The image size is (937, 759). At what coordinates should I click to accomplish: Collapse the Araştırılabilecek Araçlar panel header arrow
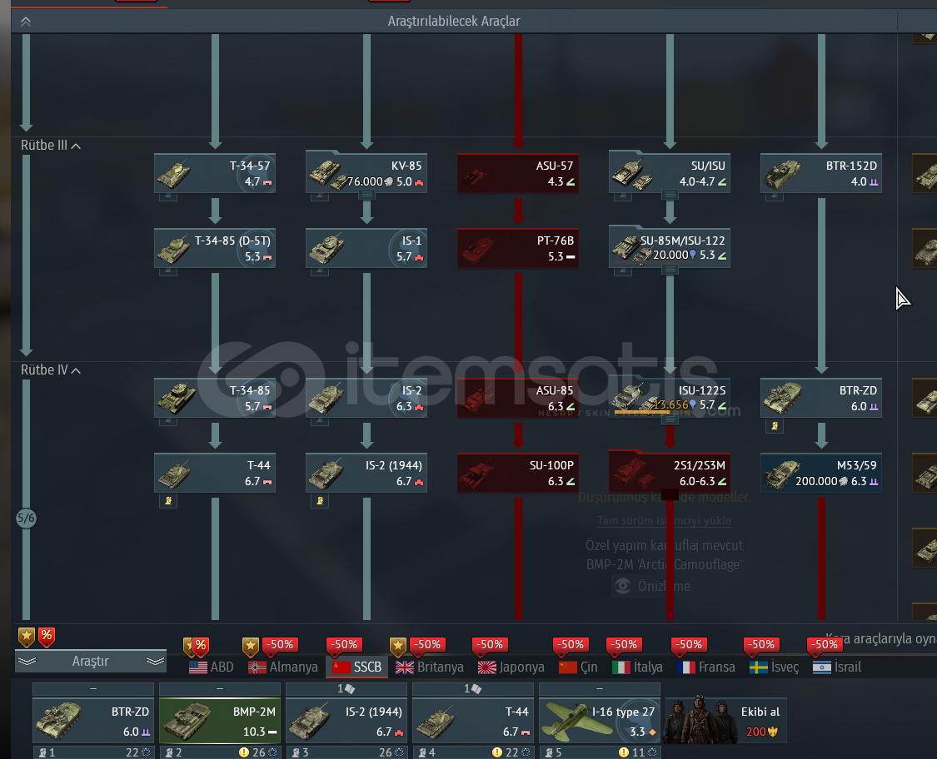(x=26, y=22)
